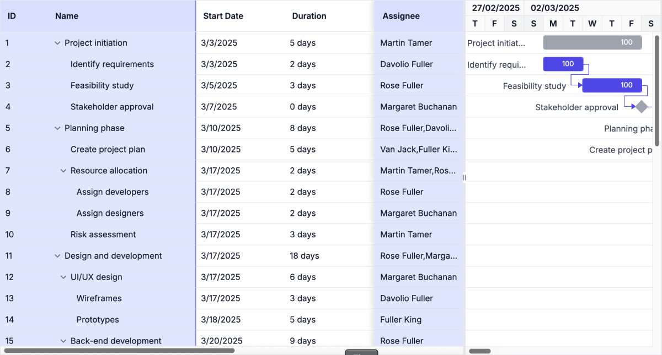The height and width of the screenshot is (355, 662).
Task: Sort tasks by the Name column header
Action: 67,16
